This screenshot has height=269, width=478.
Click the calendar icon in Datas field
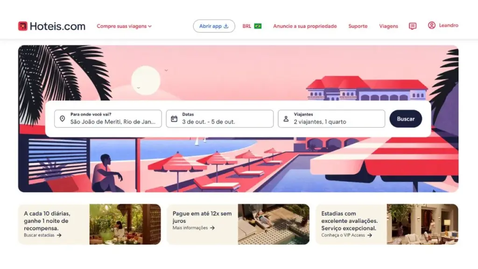174,119
